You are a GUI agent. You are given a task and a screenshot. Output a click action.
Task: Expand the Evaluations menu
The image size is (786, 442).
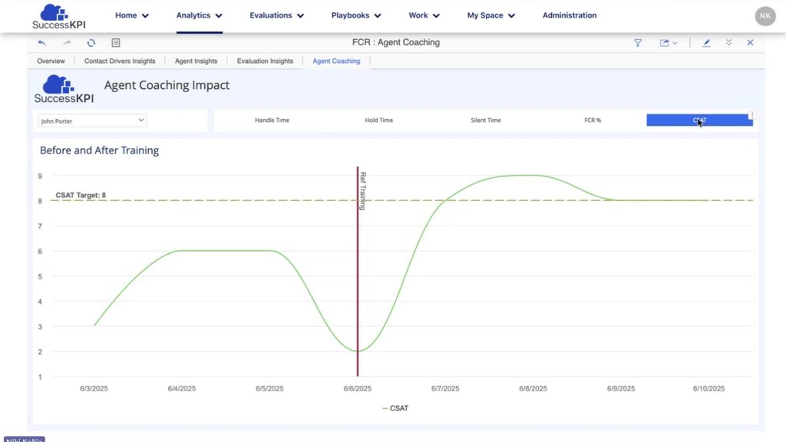[x=276, y=15]
